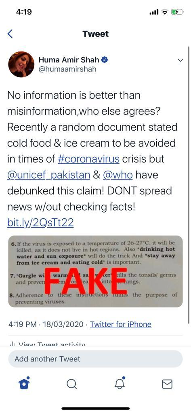Viewport: 191px width, 414px height.
Task: Open the FAKE-stamped image attachment
Action: tap(95, 271)
